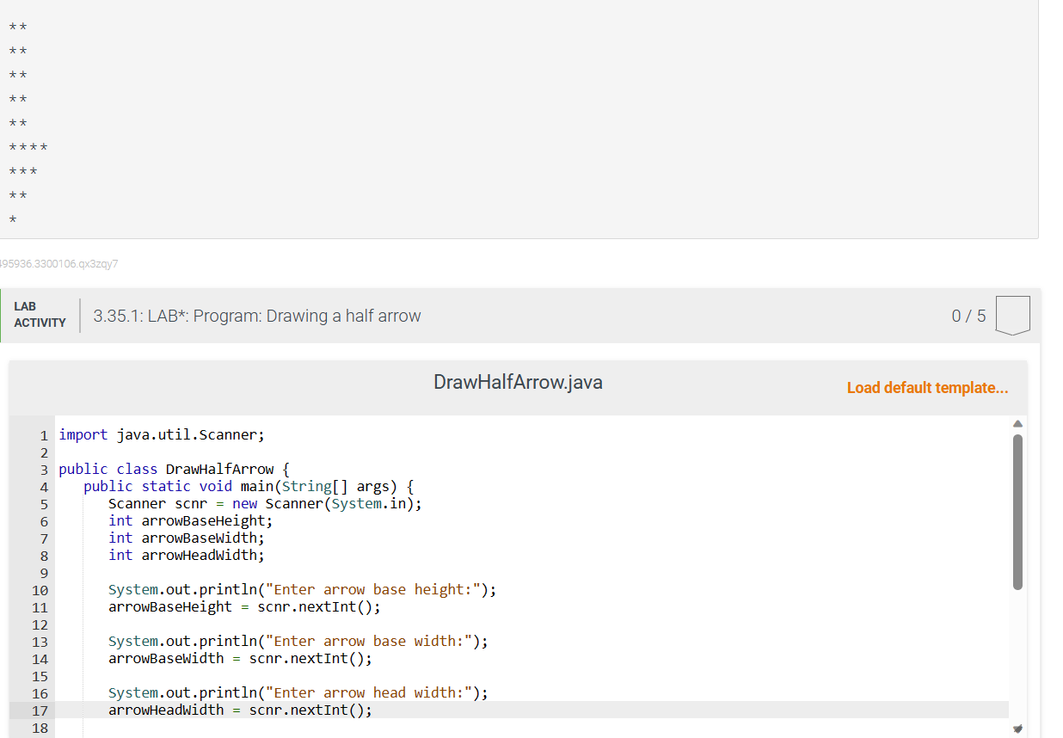
Task: Click the code editor scrollbar thumb
Action: (x=1017, y=512)
